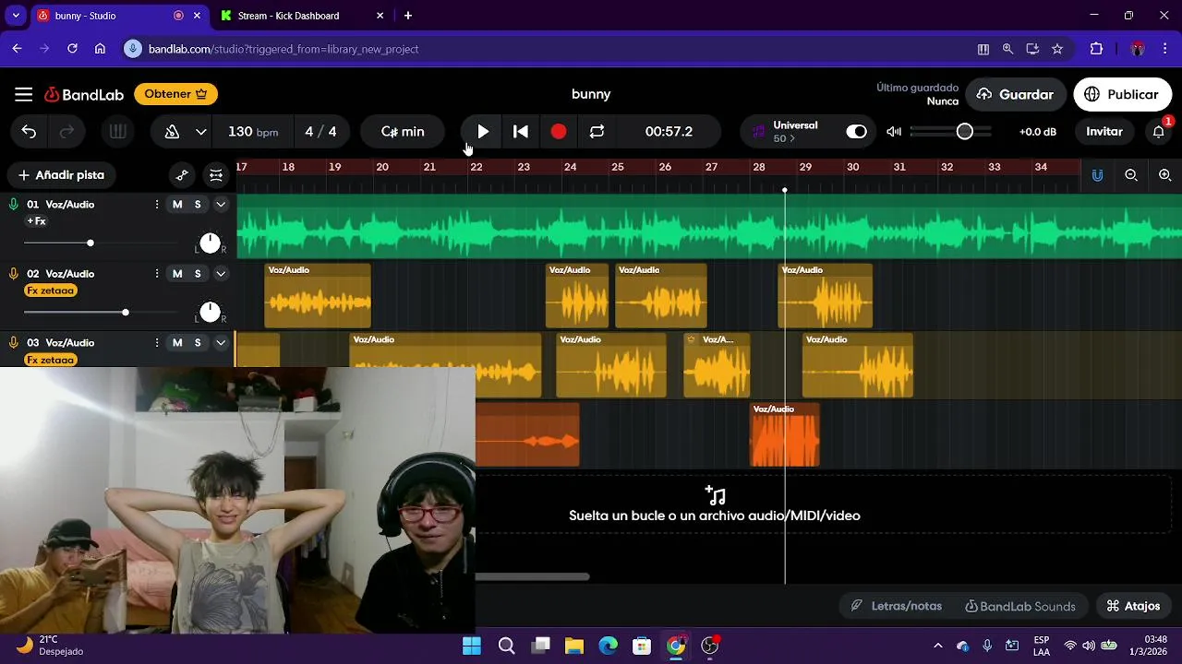Expand the metronome dropdown arrow
1182x664 pixels.
coord(200,132)
